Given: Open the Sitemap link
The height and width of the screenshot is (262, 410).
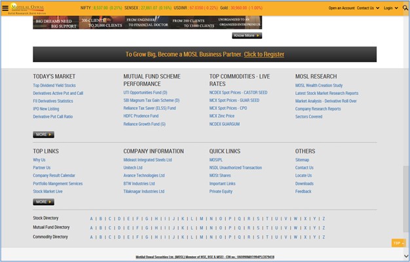Looking at the screenshot, I should coord(302,160).
